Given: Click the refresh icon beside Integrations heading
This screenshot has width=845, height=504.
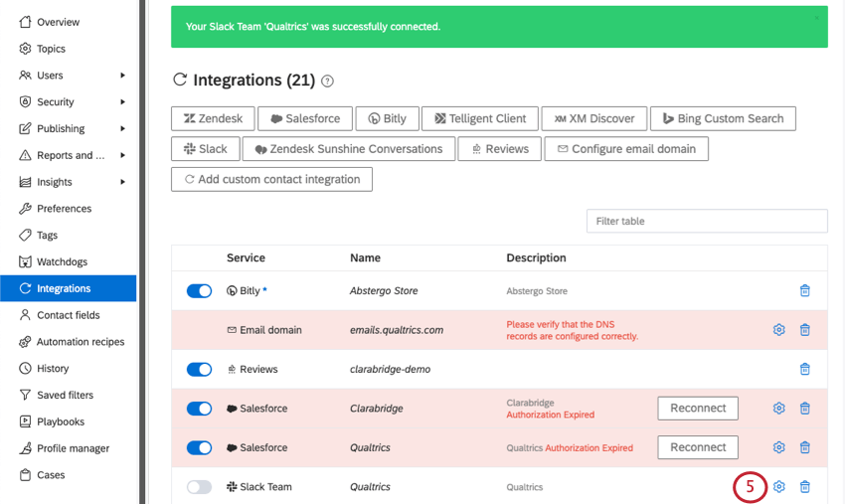Looking at the screenshot, I should [180, 80].
